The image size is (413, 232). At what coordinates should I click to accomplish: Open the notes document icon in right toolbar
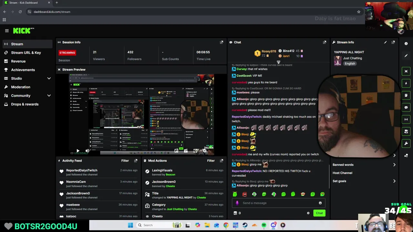[406, 95]
